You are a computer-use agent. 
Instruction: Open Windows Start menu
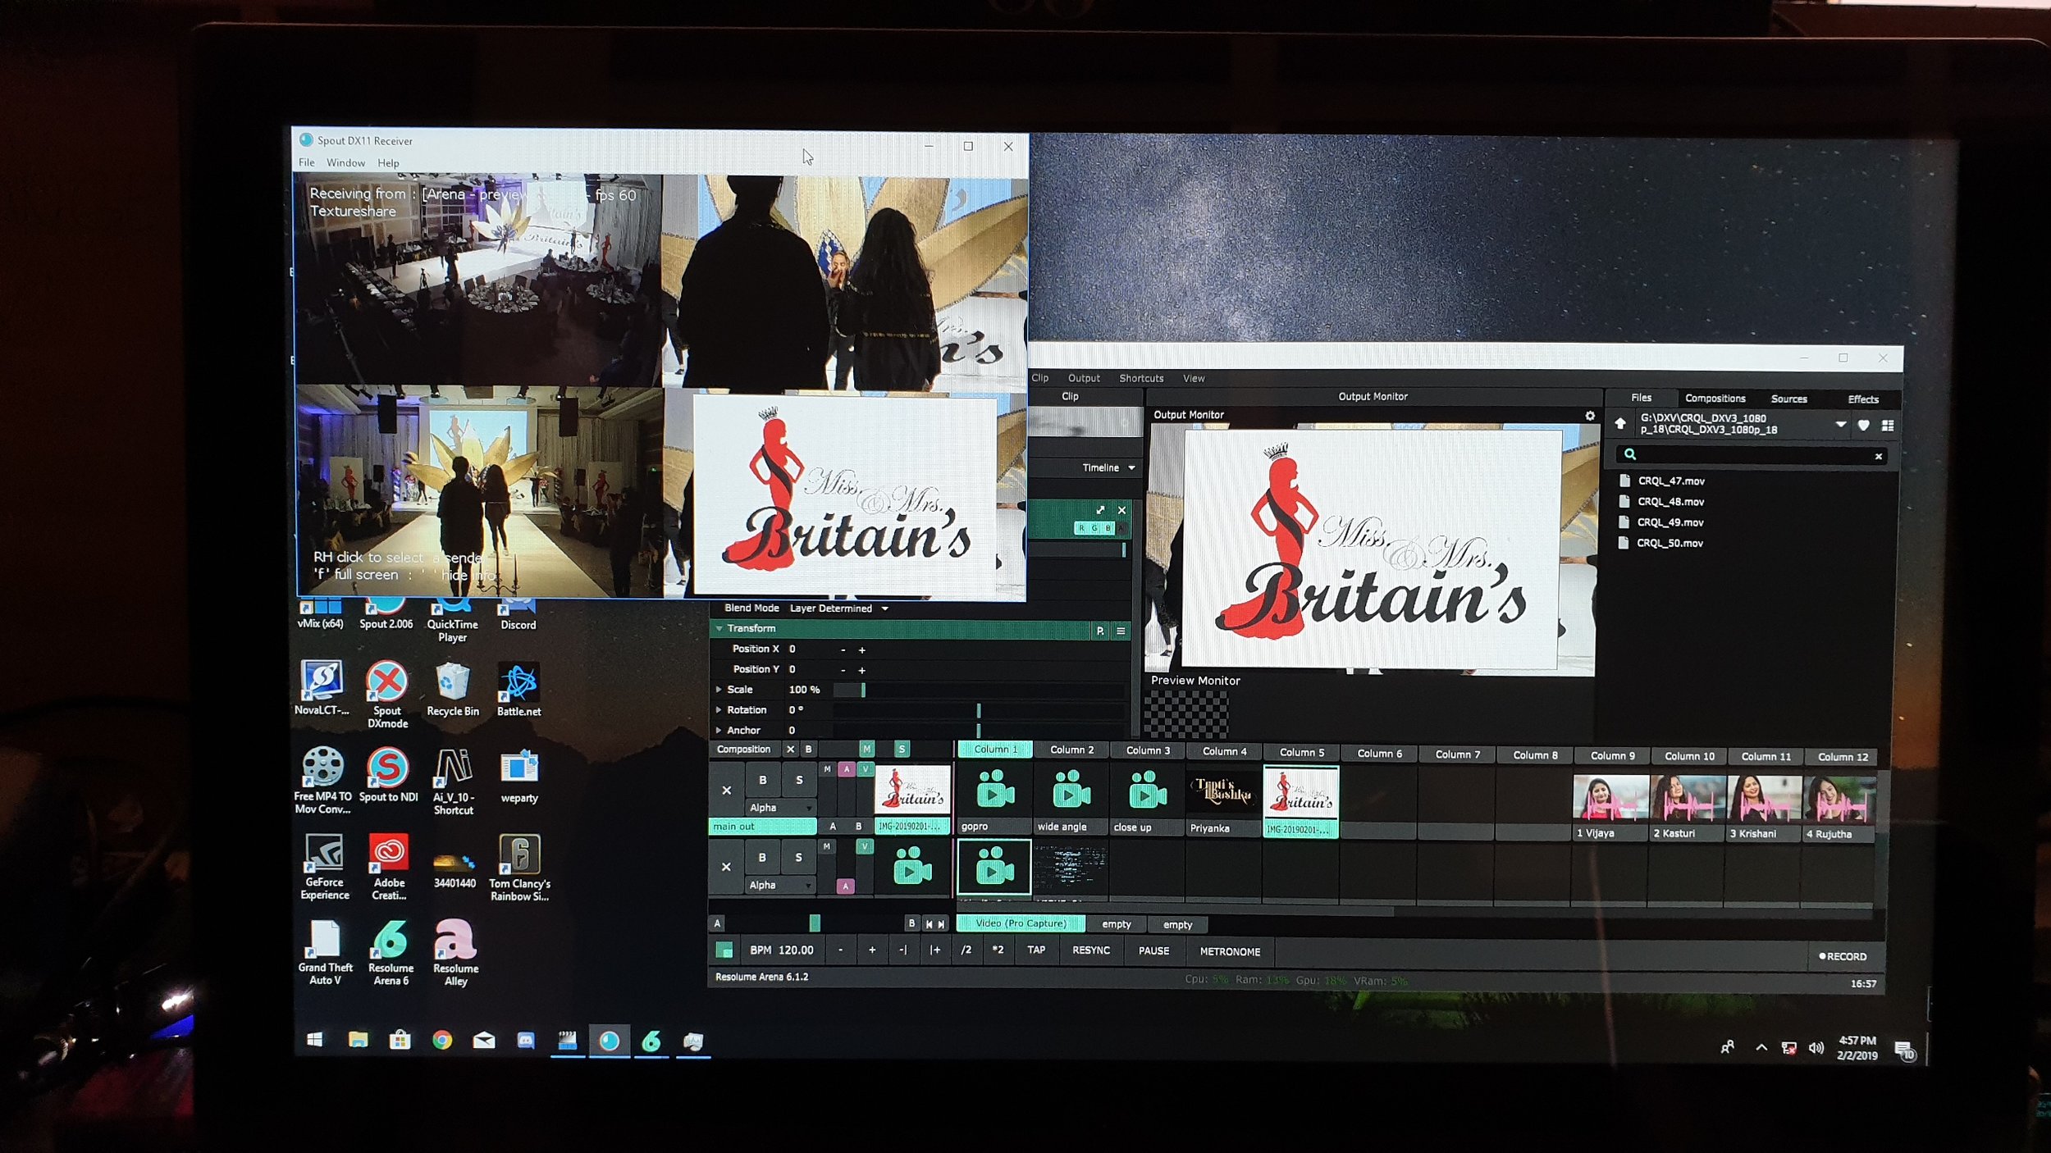tap(314, 1040)
